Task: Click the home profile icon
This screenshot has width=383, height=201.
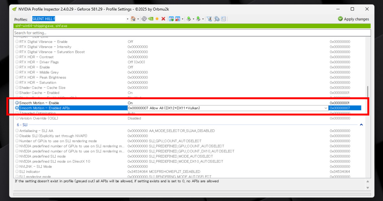Action: coord(133,19)
